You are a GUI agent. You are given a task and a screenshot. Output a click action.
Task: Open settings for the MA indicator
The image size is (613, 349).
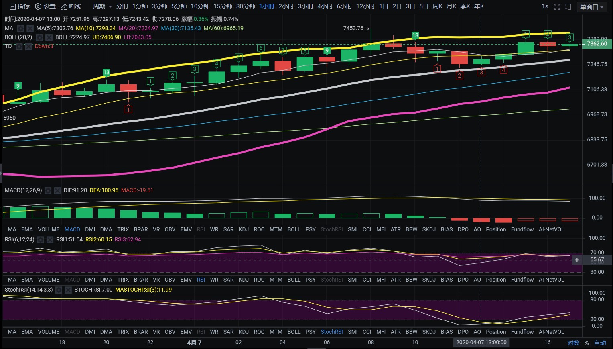pos(20,29)
